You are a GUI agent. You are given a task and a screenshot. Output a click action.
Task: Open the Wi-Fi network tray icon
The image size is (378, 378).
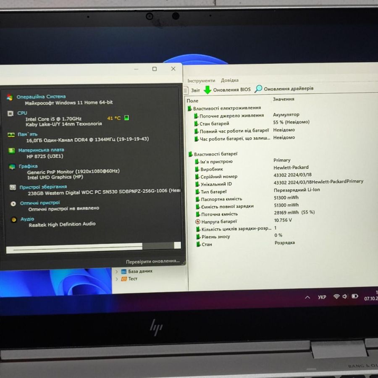[336, 297]
